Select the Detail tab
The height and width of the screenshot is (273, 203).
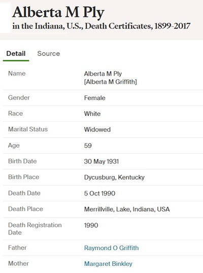(16, 53)
